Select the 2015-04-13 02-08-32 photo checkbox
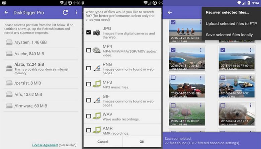The height and width of the screenshot is (149, 261). 173,105
